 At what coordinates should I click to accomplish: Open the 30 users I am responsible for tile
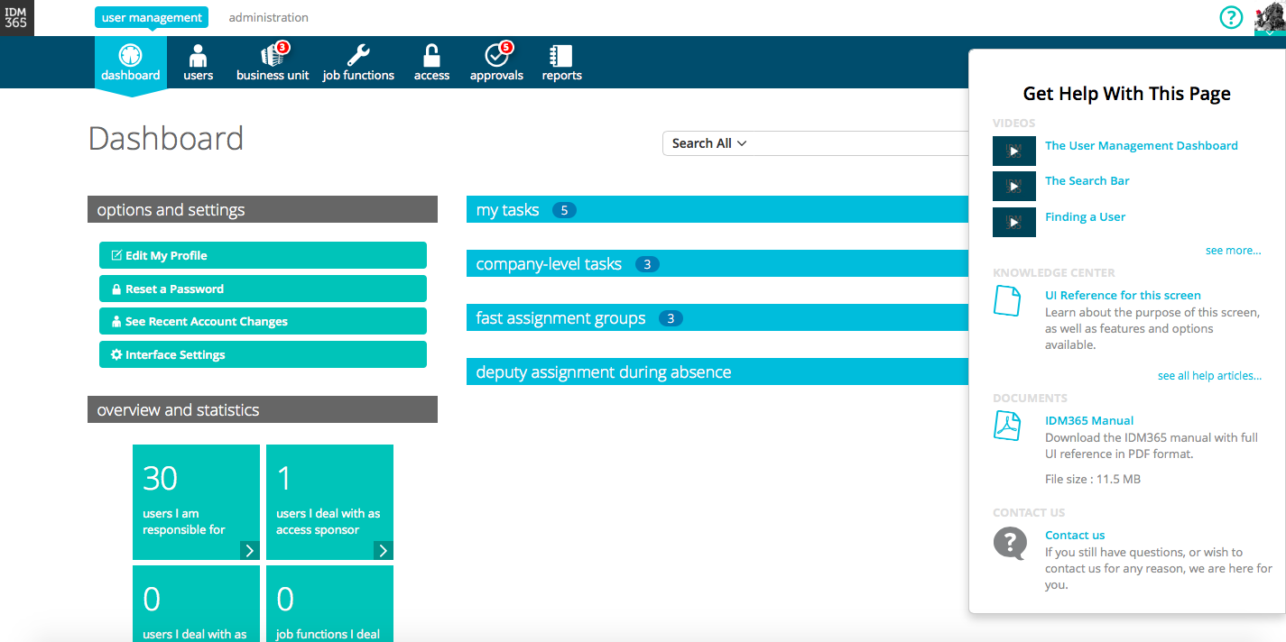[x=196, y=502]
